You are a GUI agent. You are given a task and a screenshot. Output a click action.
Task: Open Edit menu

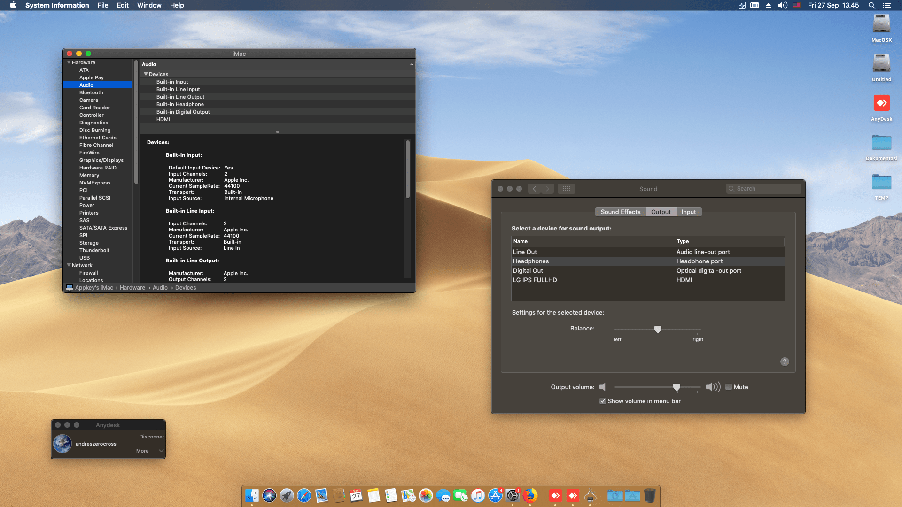(123, 5)
